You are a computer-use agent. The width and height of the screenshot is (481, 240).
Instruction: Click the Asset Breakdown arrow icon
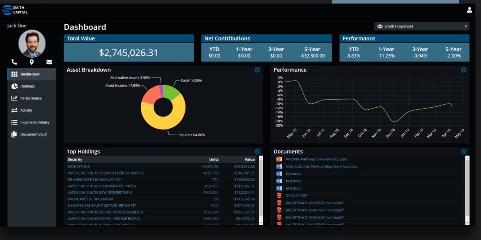click(x=257, y=70)
